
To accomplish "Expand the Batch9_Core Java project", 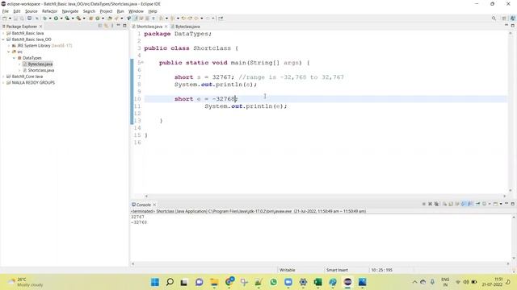I will point(3,77).
